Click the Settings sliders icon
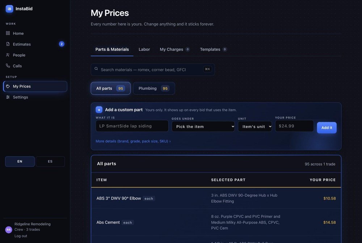The image size is (362, 243). click(8, 97)
